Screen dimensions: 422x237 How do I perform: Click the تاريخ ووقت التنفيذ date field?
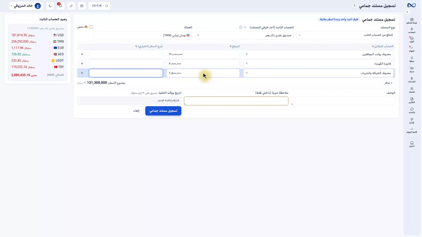tap(129, 101)
